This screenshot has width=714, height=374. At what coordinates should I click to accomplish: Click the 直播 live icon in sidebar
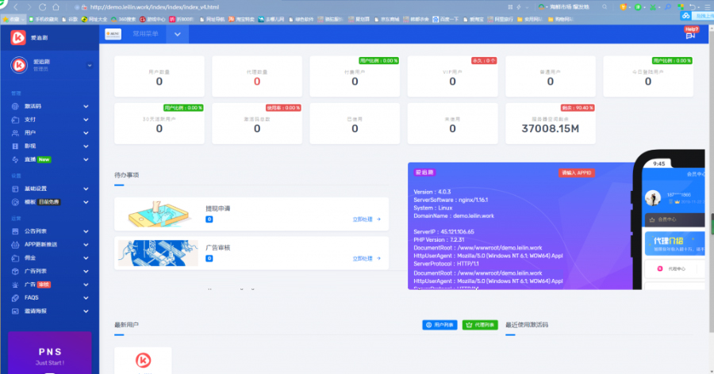click(x=15, y=160)
